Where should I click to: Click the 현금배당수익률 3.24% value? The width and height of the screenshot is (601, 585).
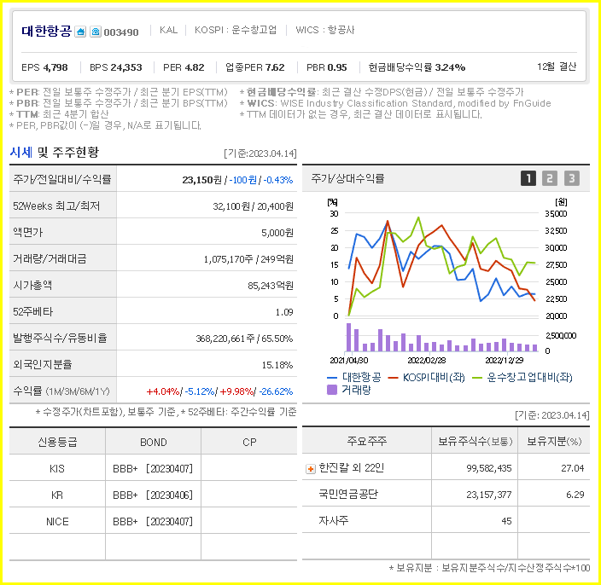(x=417, y=67)
